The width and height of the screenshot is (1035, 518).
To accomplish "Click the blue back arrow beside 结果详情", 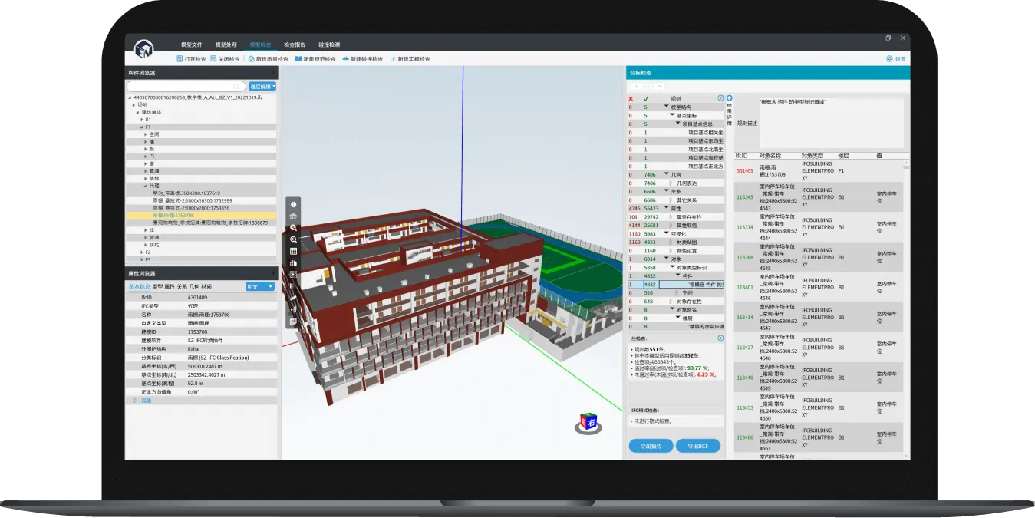I will pos(729,98).
